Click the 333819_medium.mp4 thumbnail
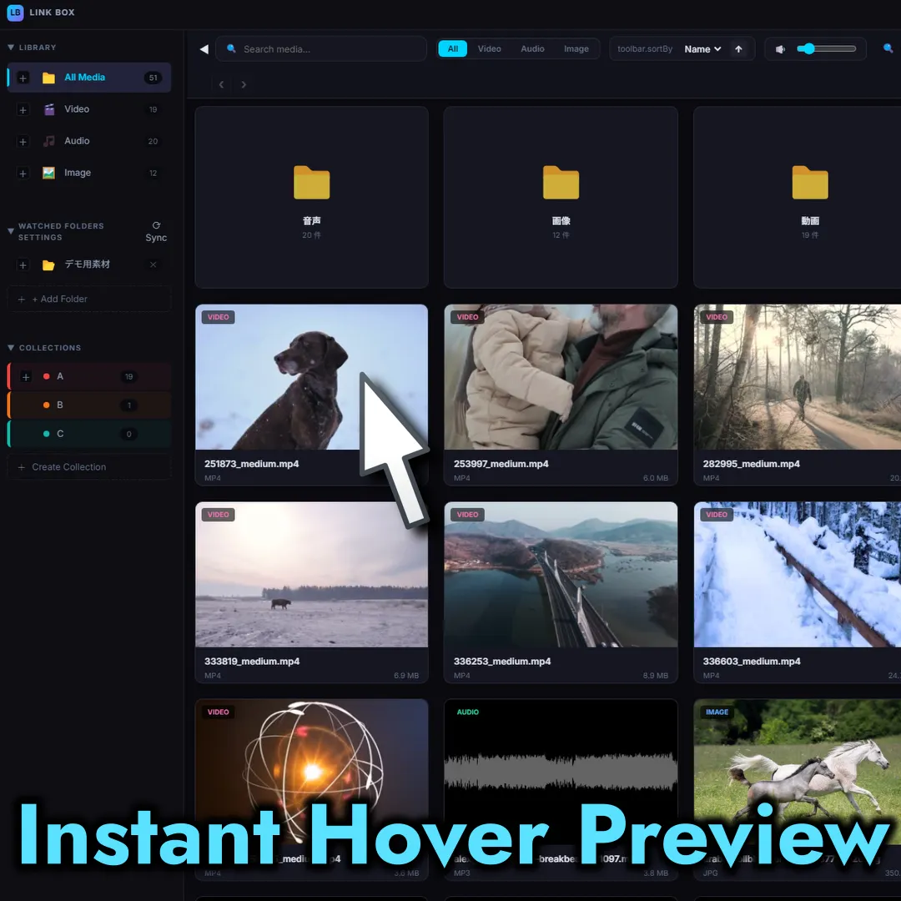This screenshot has width=901, height=901. (311, 575)
